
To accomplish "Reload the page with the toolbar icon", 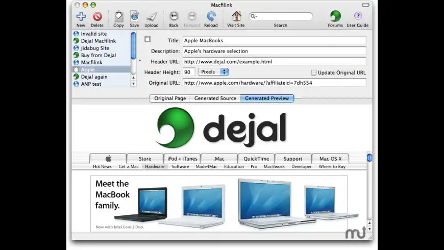I will pyautogui.click(x=211, y=16).
